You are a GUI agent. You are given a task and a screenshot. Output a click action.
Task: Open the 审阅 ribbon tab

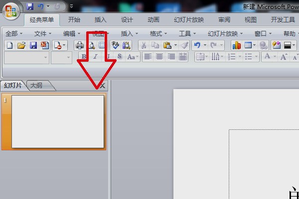coord(224,19)
